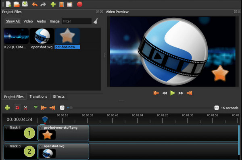Click the red Export Video button

pyautogui.click(x=79, y=4)
